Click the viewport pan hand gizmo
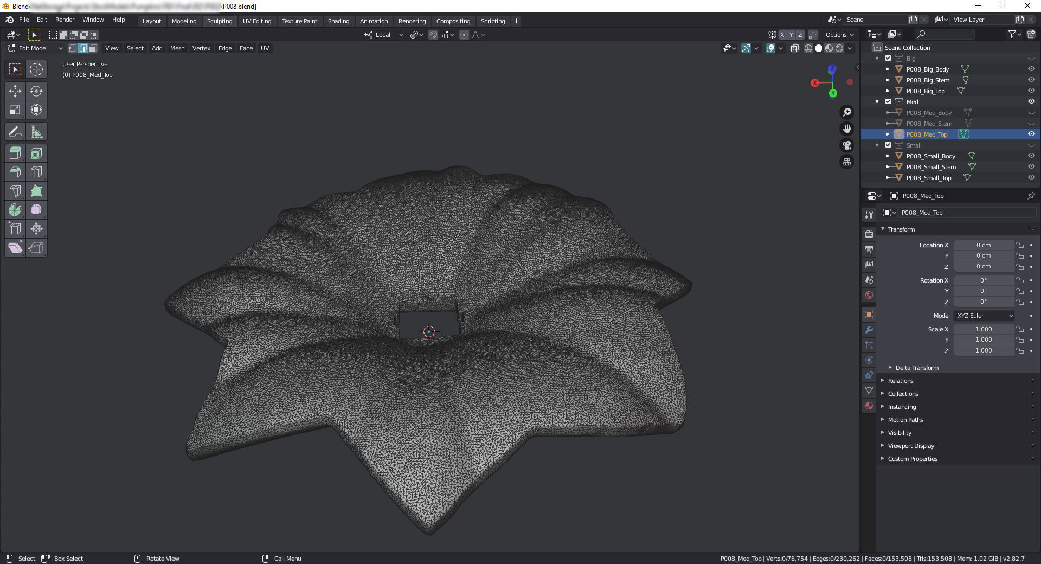1041x564 pixels. 847,129
